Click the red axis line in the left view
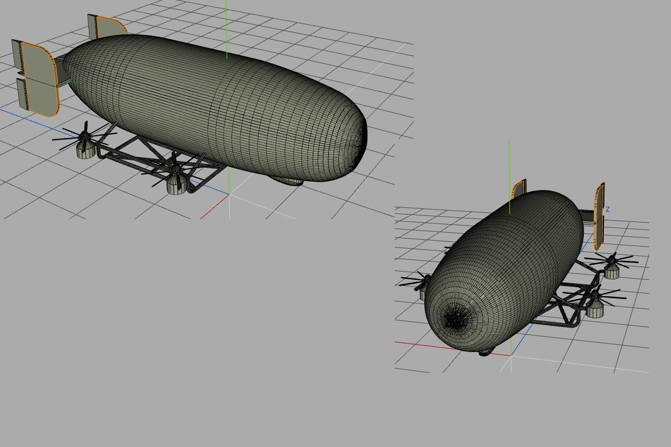 point(214,206)
